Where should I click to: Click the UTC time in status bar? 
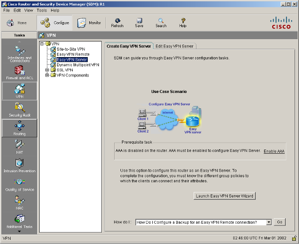[259, 238]
